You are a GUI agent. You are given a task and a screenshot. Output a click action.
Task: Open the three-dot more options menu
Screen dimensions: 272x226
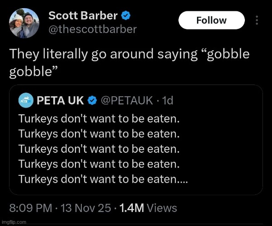[257, 20]
